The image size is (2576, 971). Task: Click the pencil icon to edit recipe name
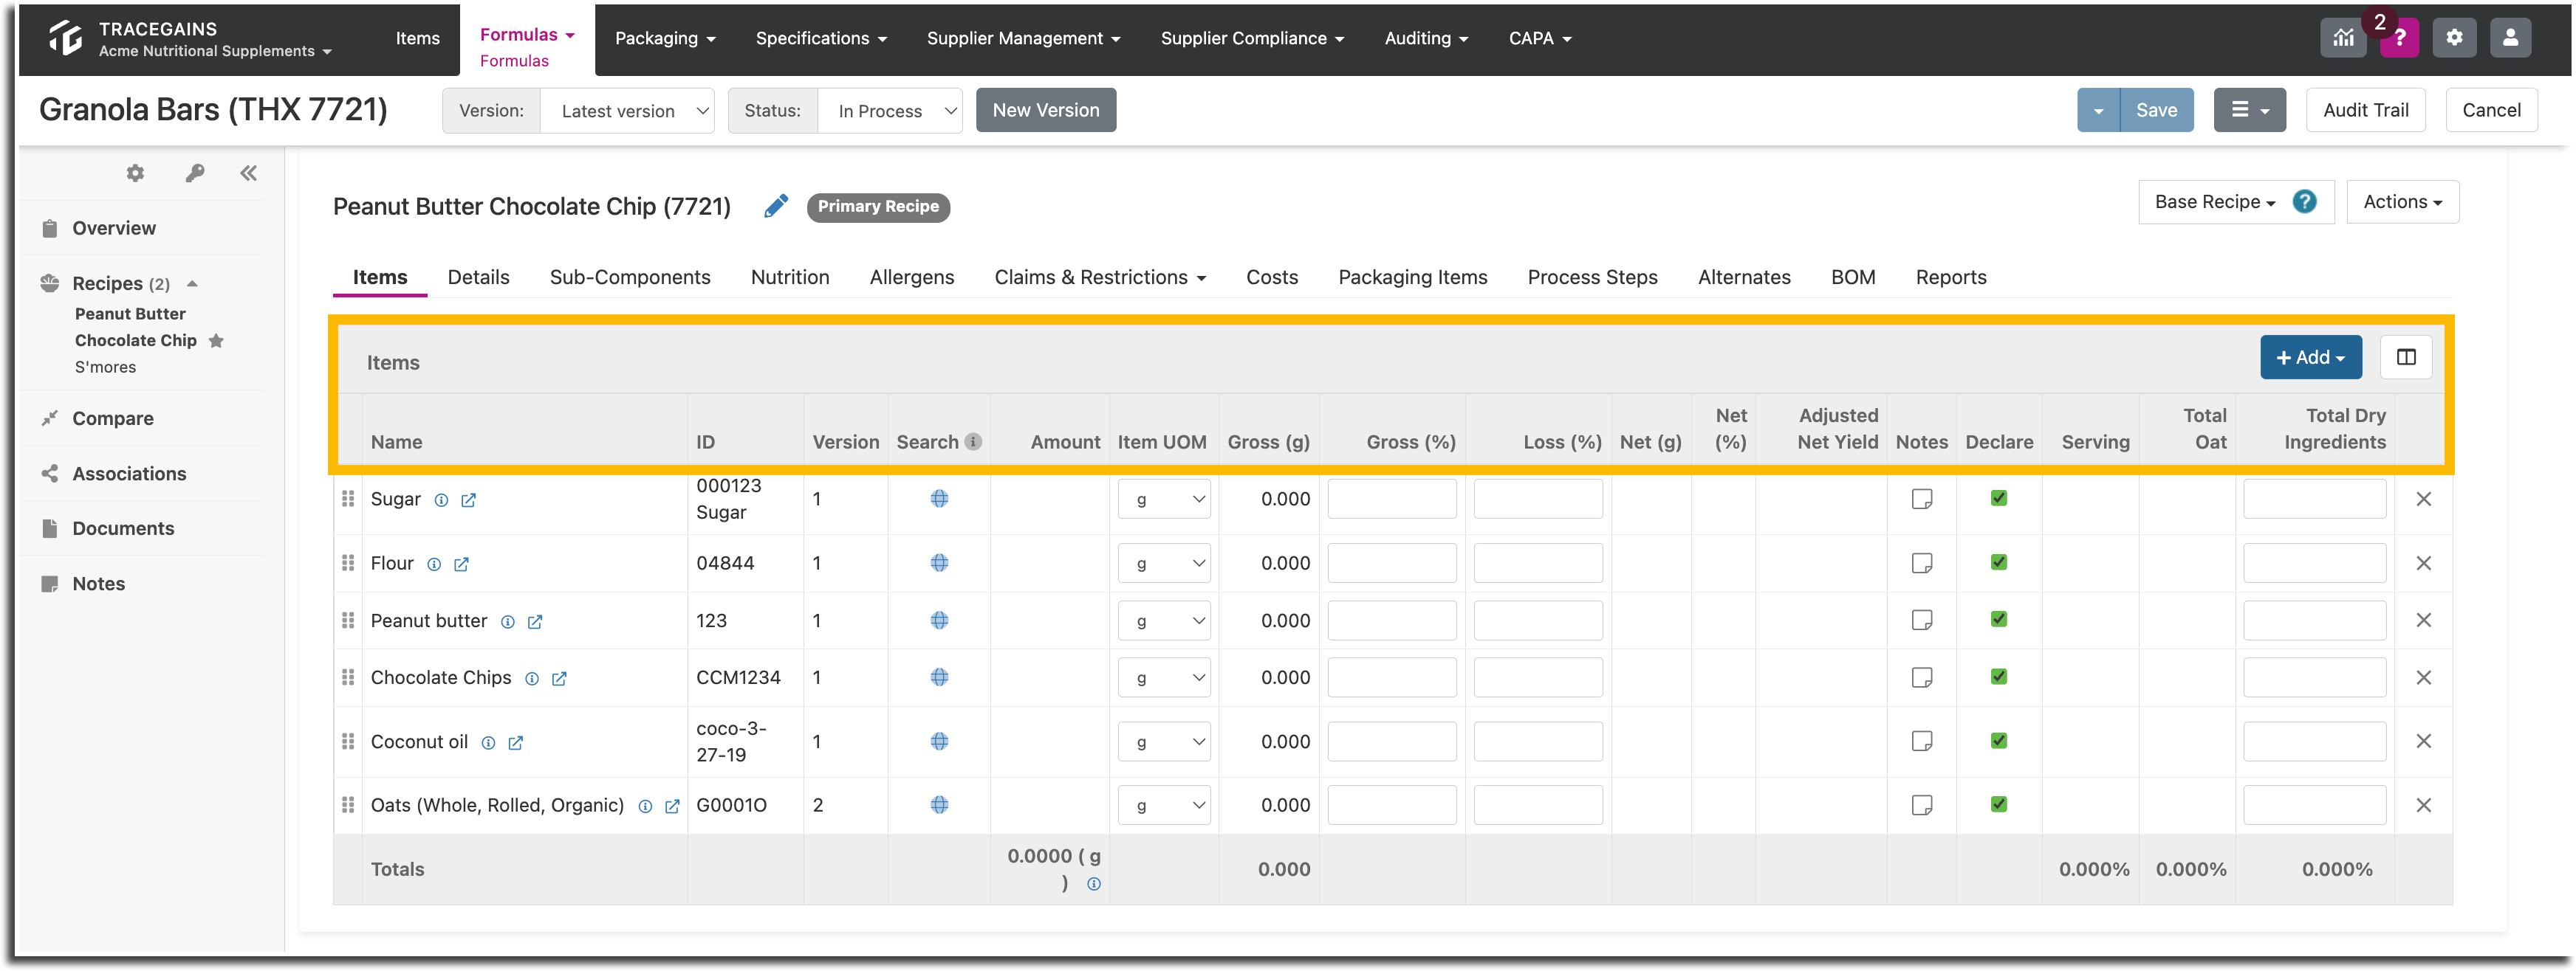coord(776,206)
